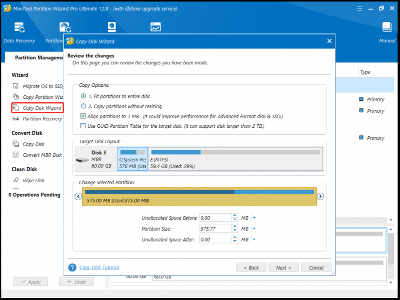Click the yellow selected partition size bar

(199, 196)
